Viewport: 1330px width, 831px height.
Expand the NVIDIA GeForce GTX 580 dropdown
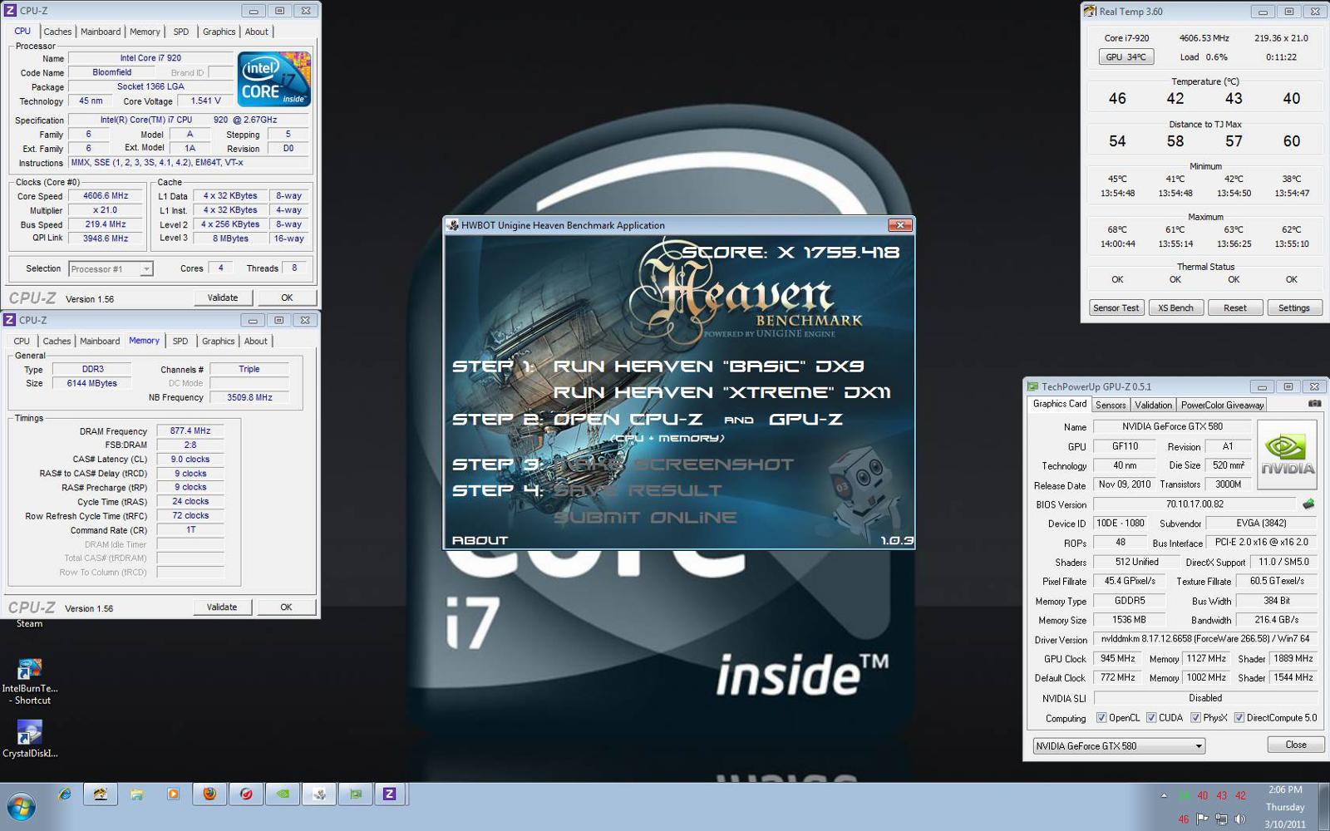pos(1119,745)
